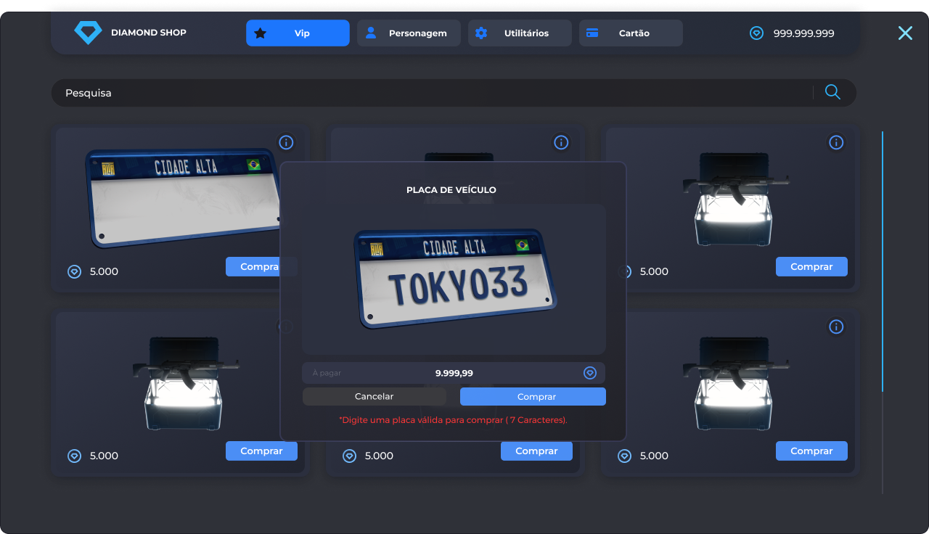This screenshot has width=929, height=534.
Task: Click the 9.999,99 price value
Action: pyautogui.click(x=454, y=373)
